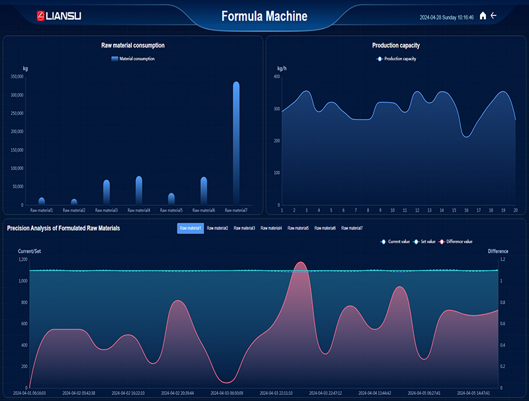Viewport: 529px width, 401px height.
Task: Hide the Current value series
Action: pos(395,242)
